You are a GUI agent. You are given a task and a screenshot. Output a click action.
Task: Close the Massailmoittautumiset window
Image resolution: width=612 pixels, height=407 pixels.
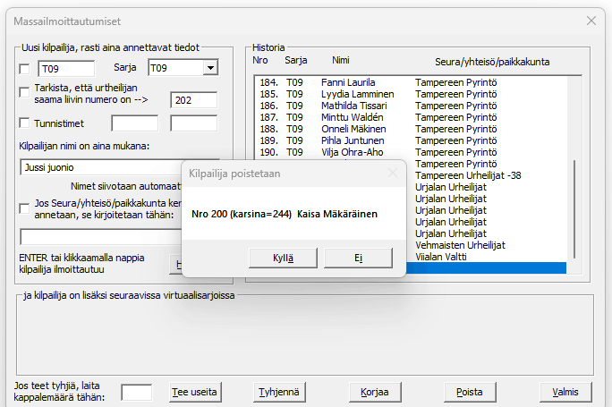pos(591,20)
